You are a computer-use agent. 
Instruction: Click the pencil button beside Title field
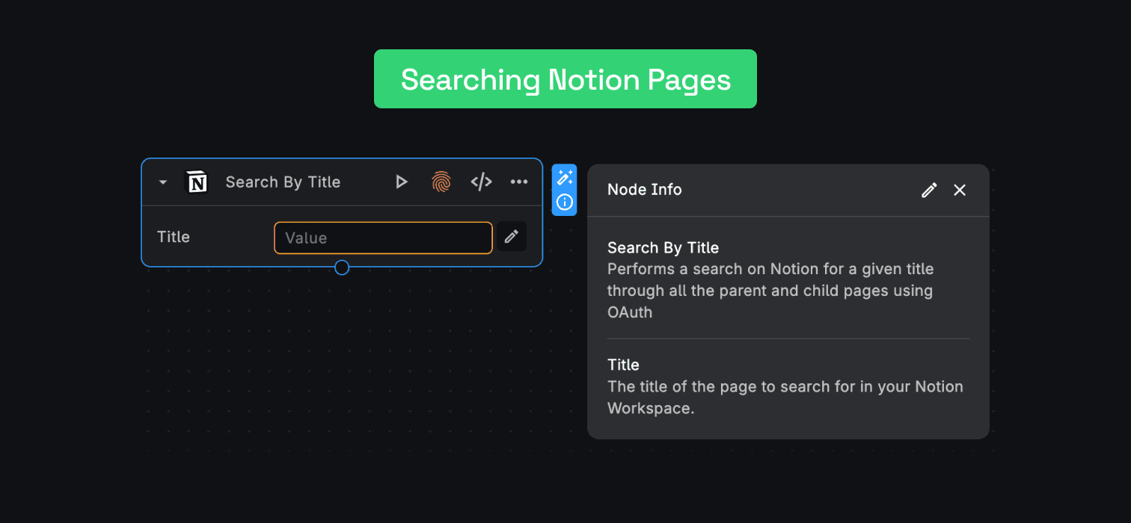(512, 237)
